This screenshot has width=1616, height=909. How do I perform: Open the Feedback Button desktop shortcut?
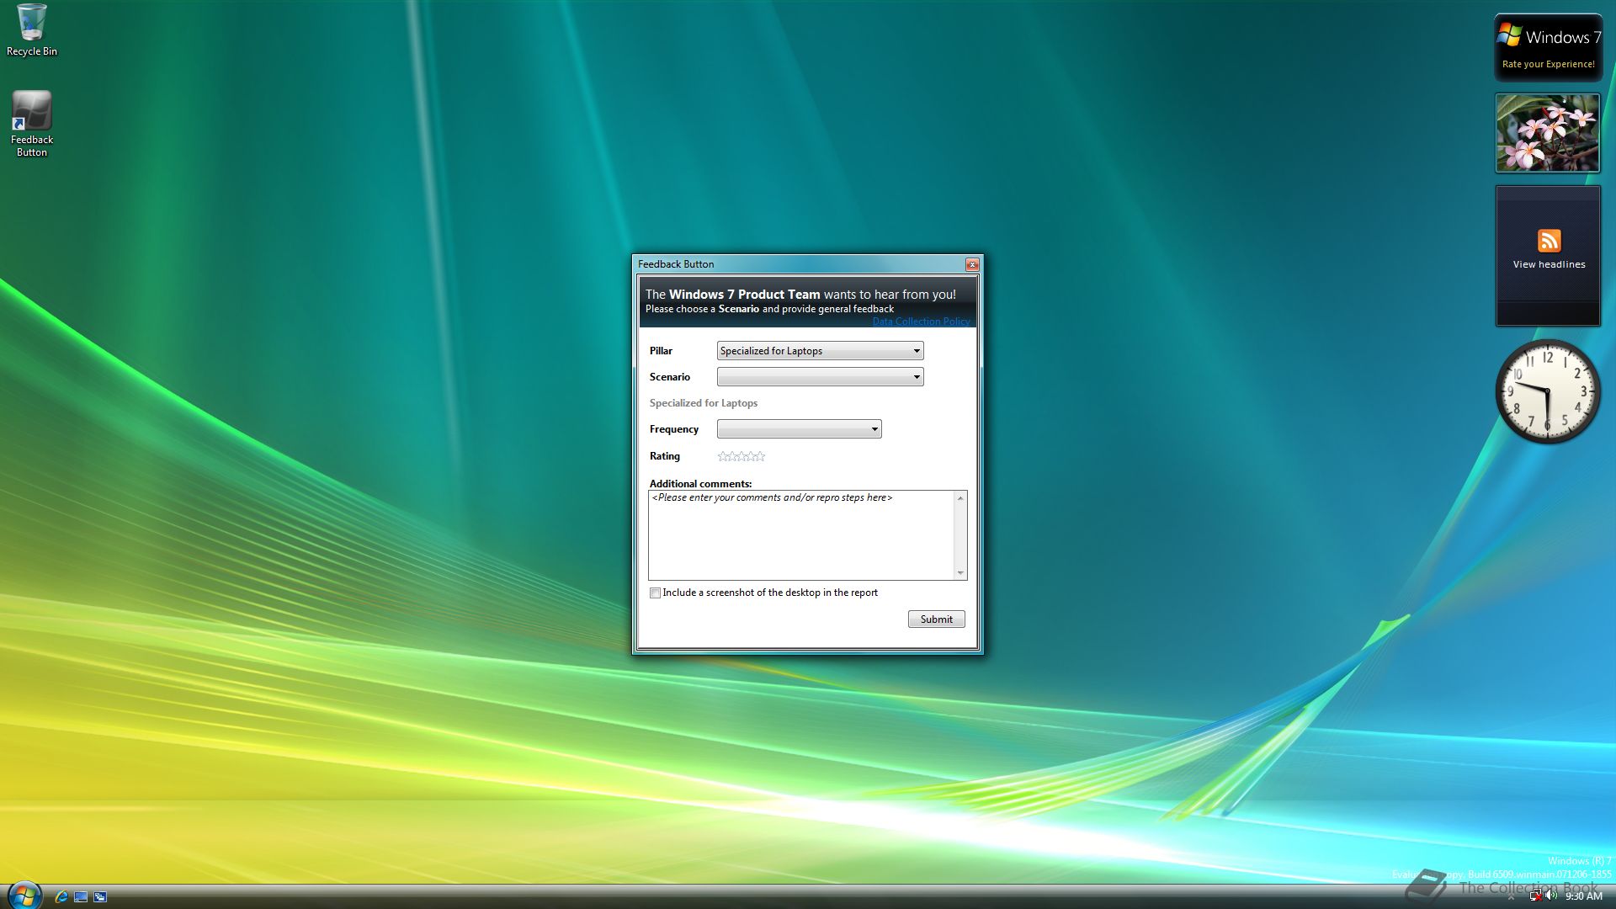(32, 124)
